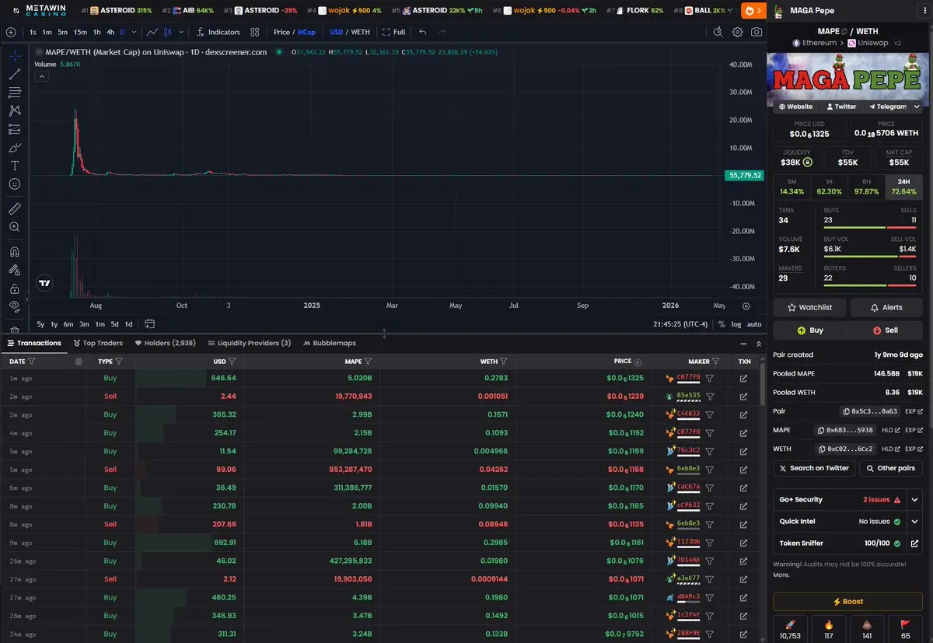This screenshot has height=643, width=933.
Task: Open the Fibonacci retracement tool
Action: pyautogui.click(x=14, y=93)
